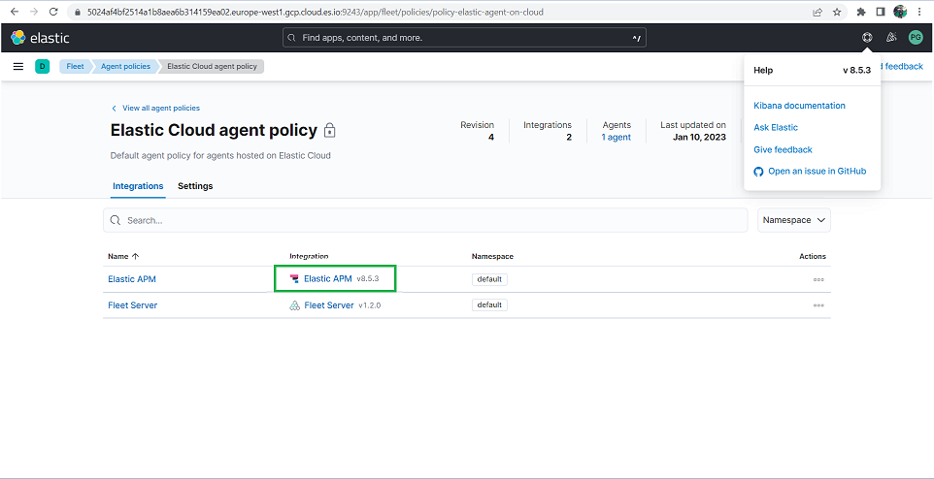Click the Integrations count 2
934x479 pixels.
(x=569, y=138)
